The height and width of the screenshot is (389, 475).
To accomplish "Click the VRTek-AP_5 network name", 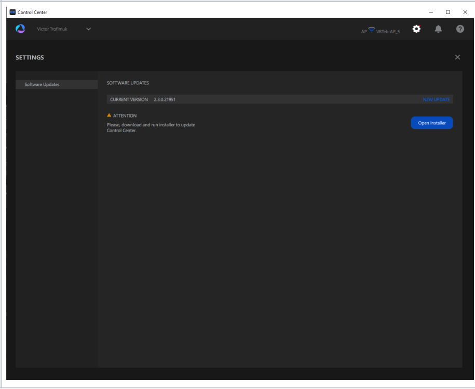I will (388, 32).
